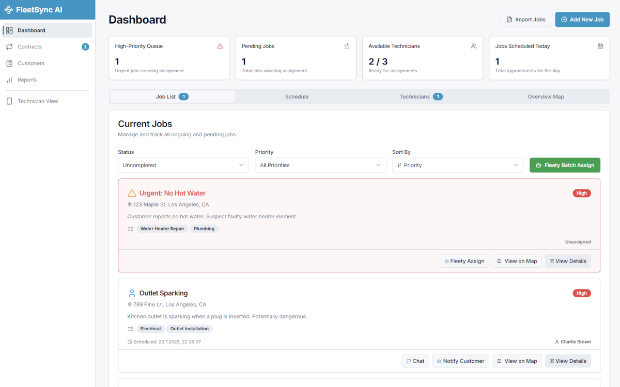This screenshot has height=387, width=620.
Task: Run Fleety Batch Assign
Action: [x=565, y=165]
